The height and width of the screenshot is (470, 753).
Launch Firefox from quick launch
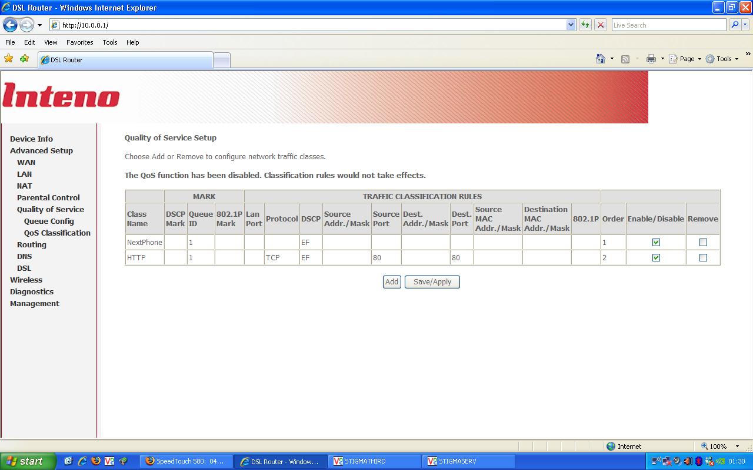[96, 461]
